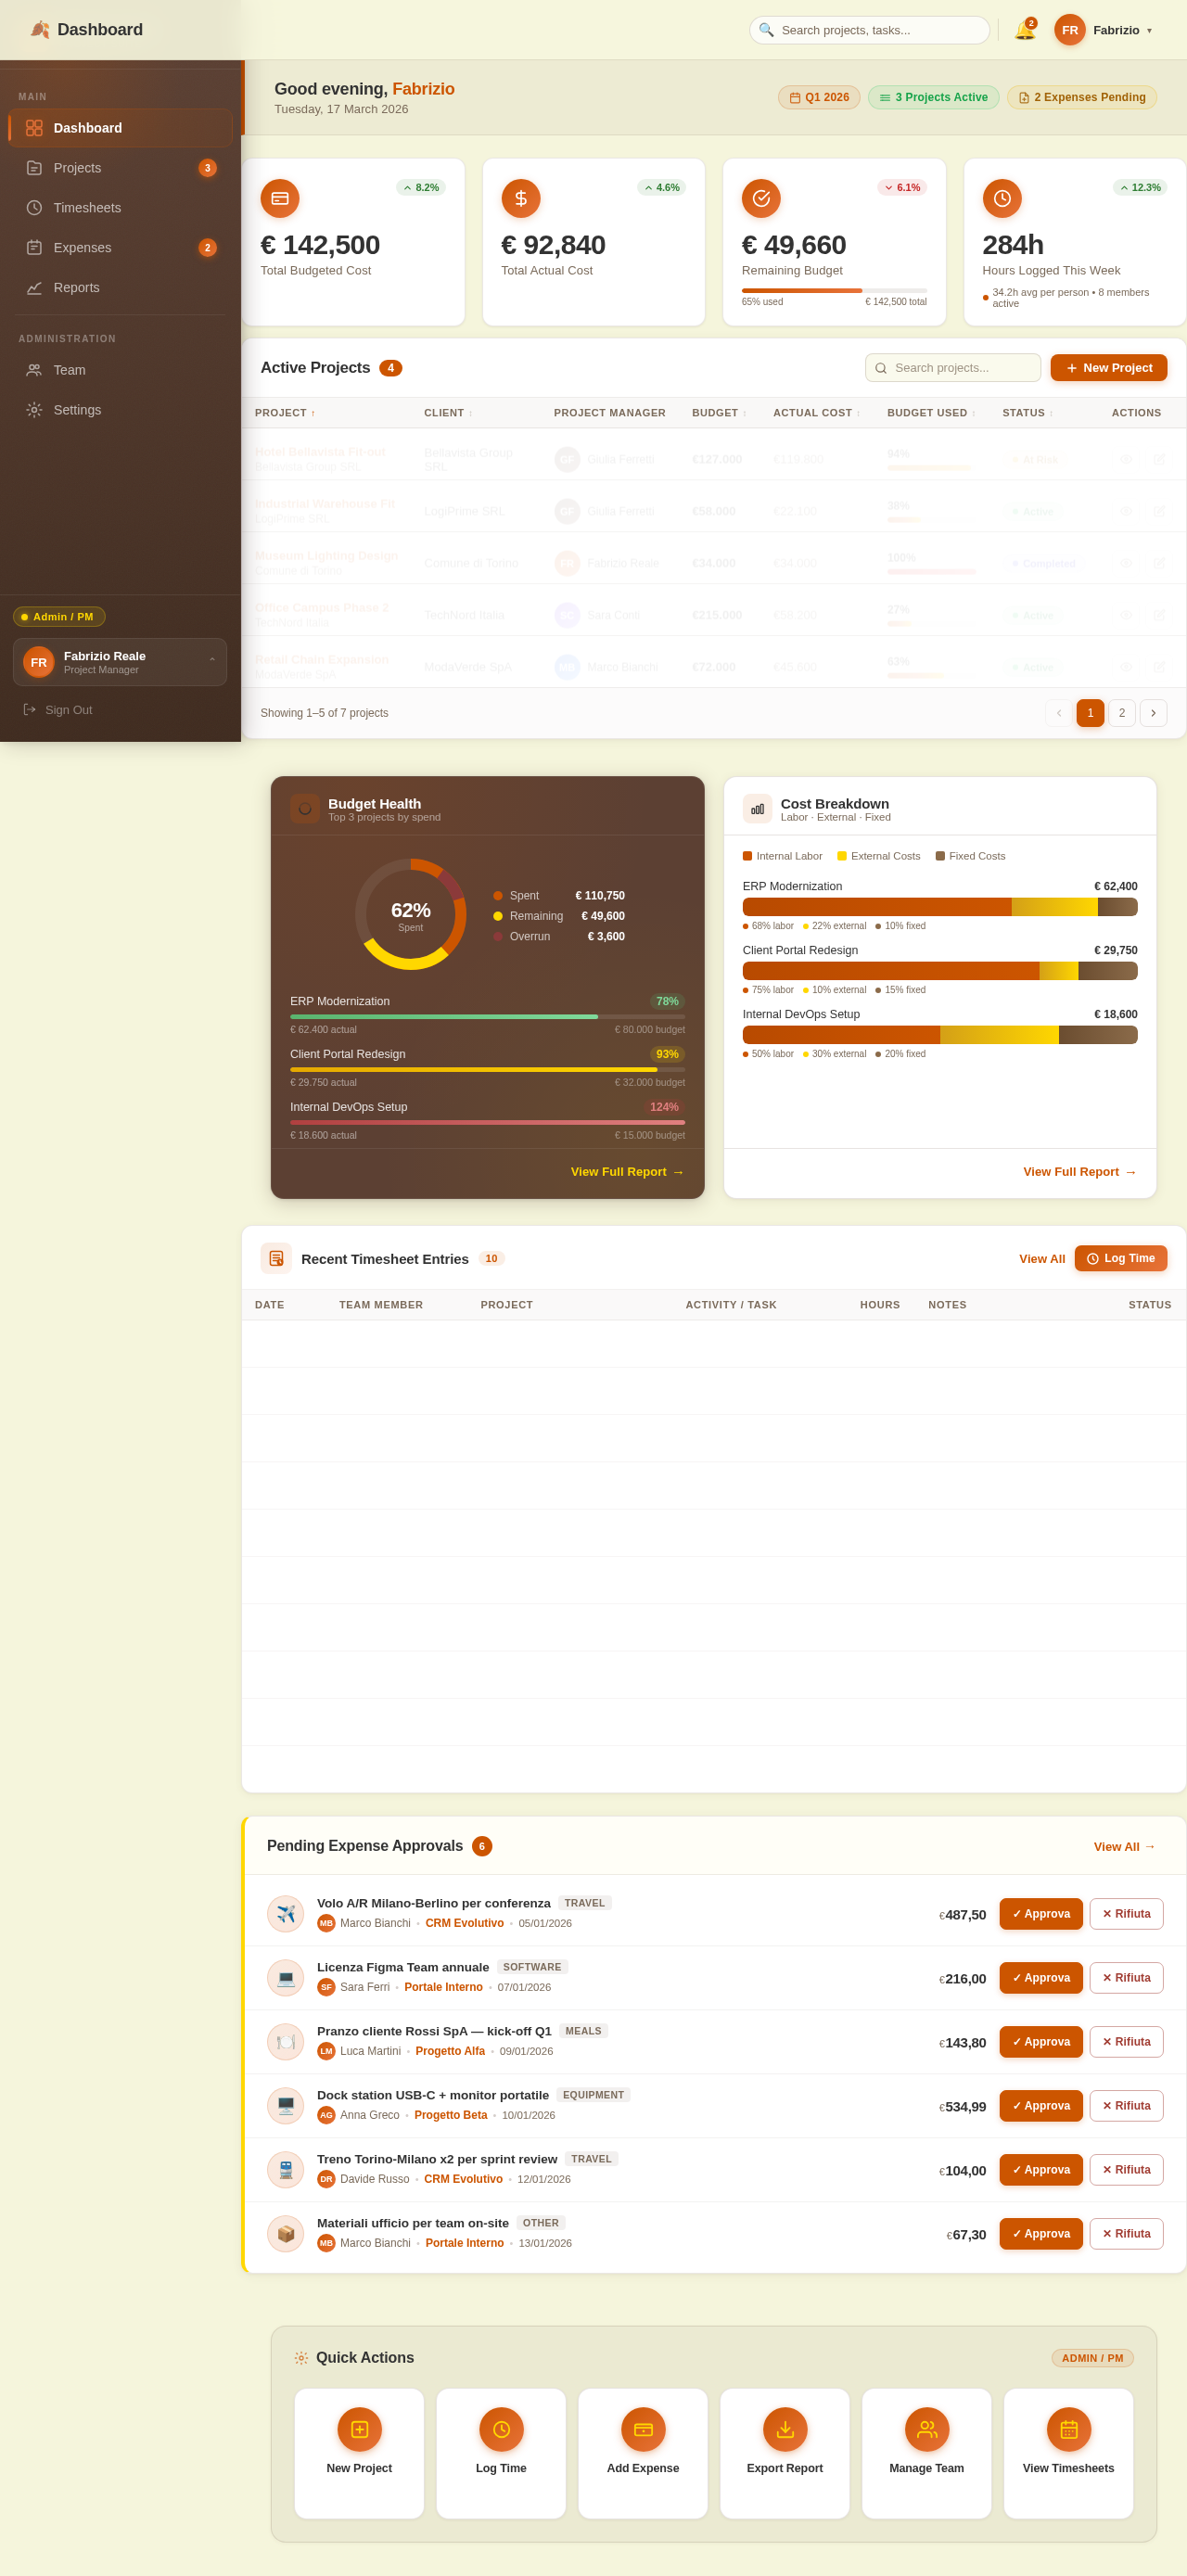Click Remaining Budget checkmark icon
The image size is (1187, 2576).
click(x=761, y=198)
